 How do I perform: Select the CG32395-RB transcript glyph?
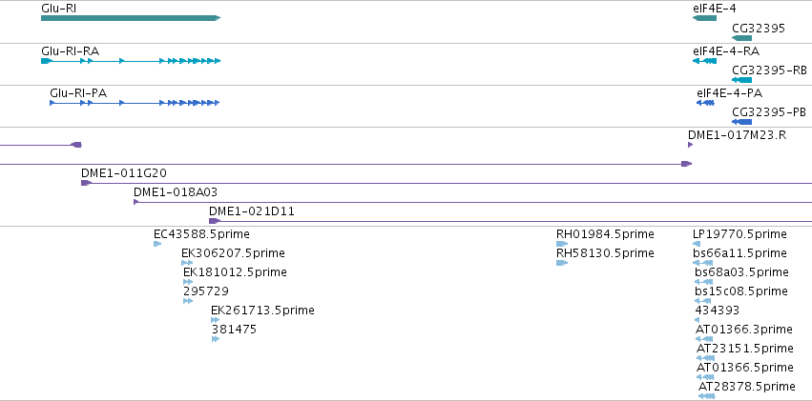pyautogui.click(x=741, y=80)
